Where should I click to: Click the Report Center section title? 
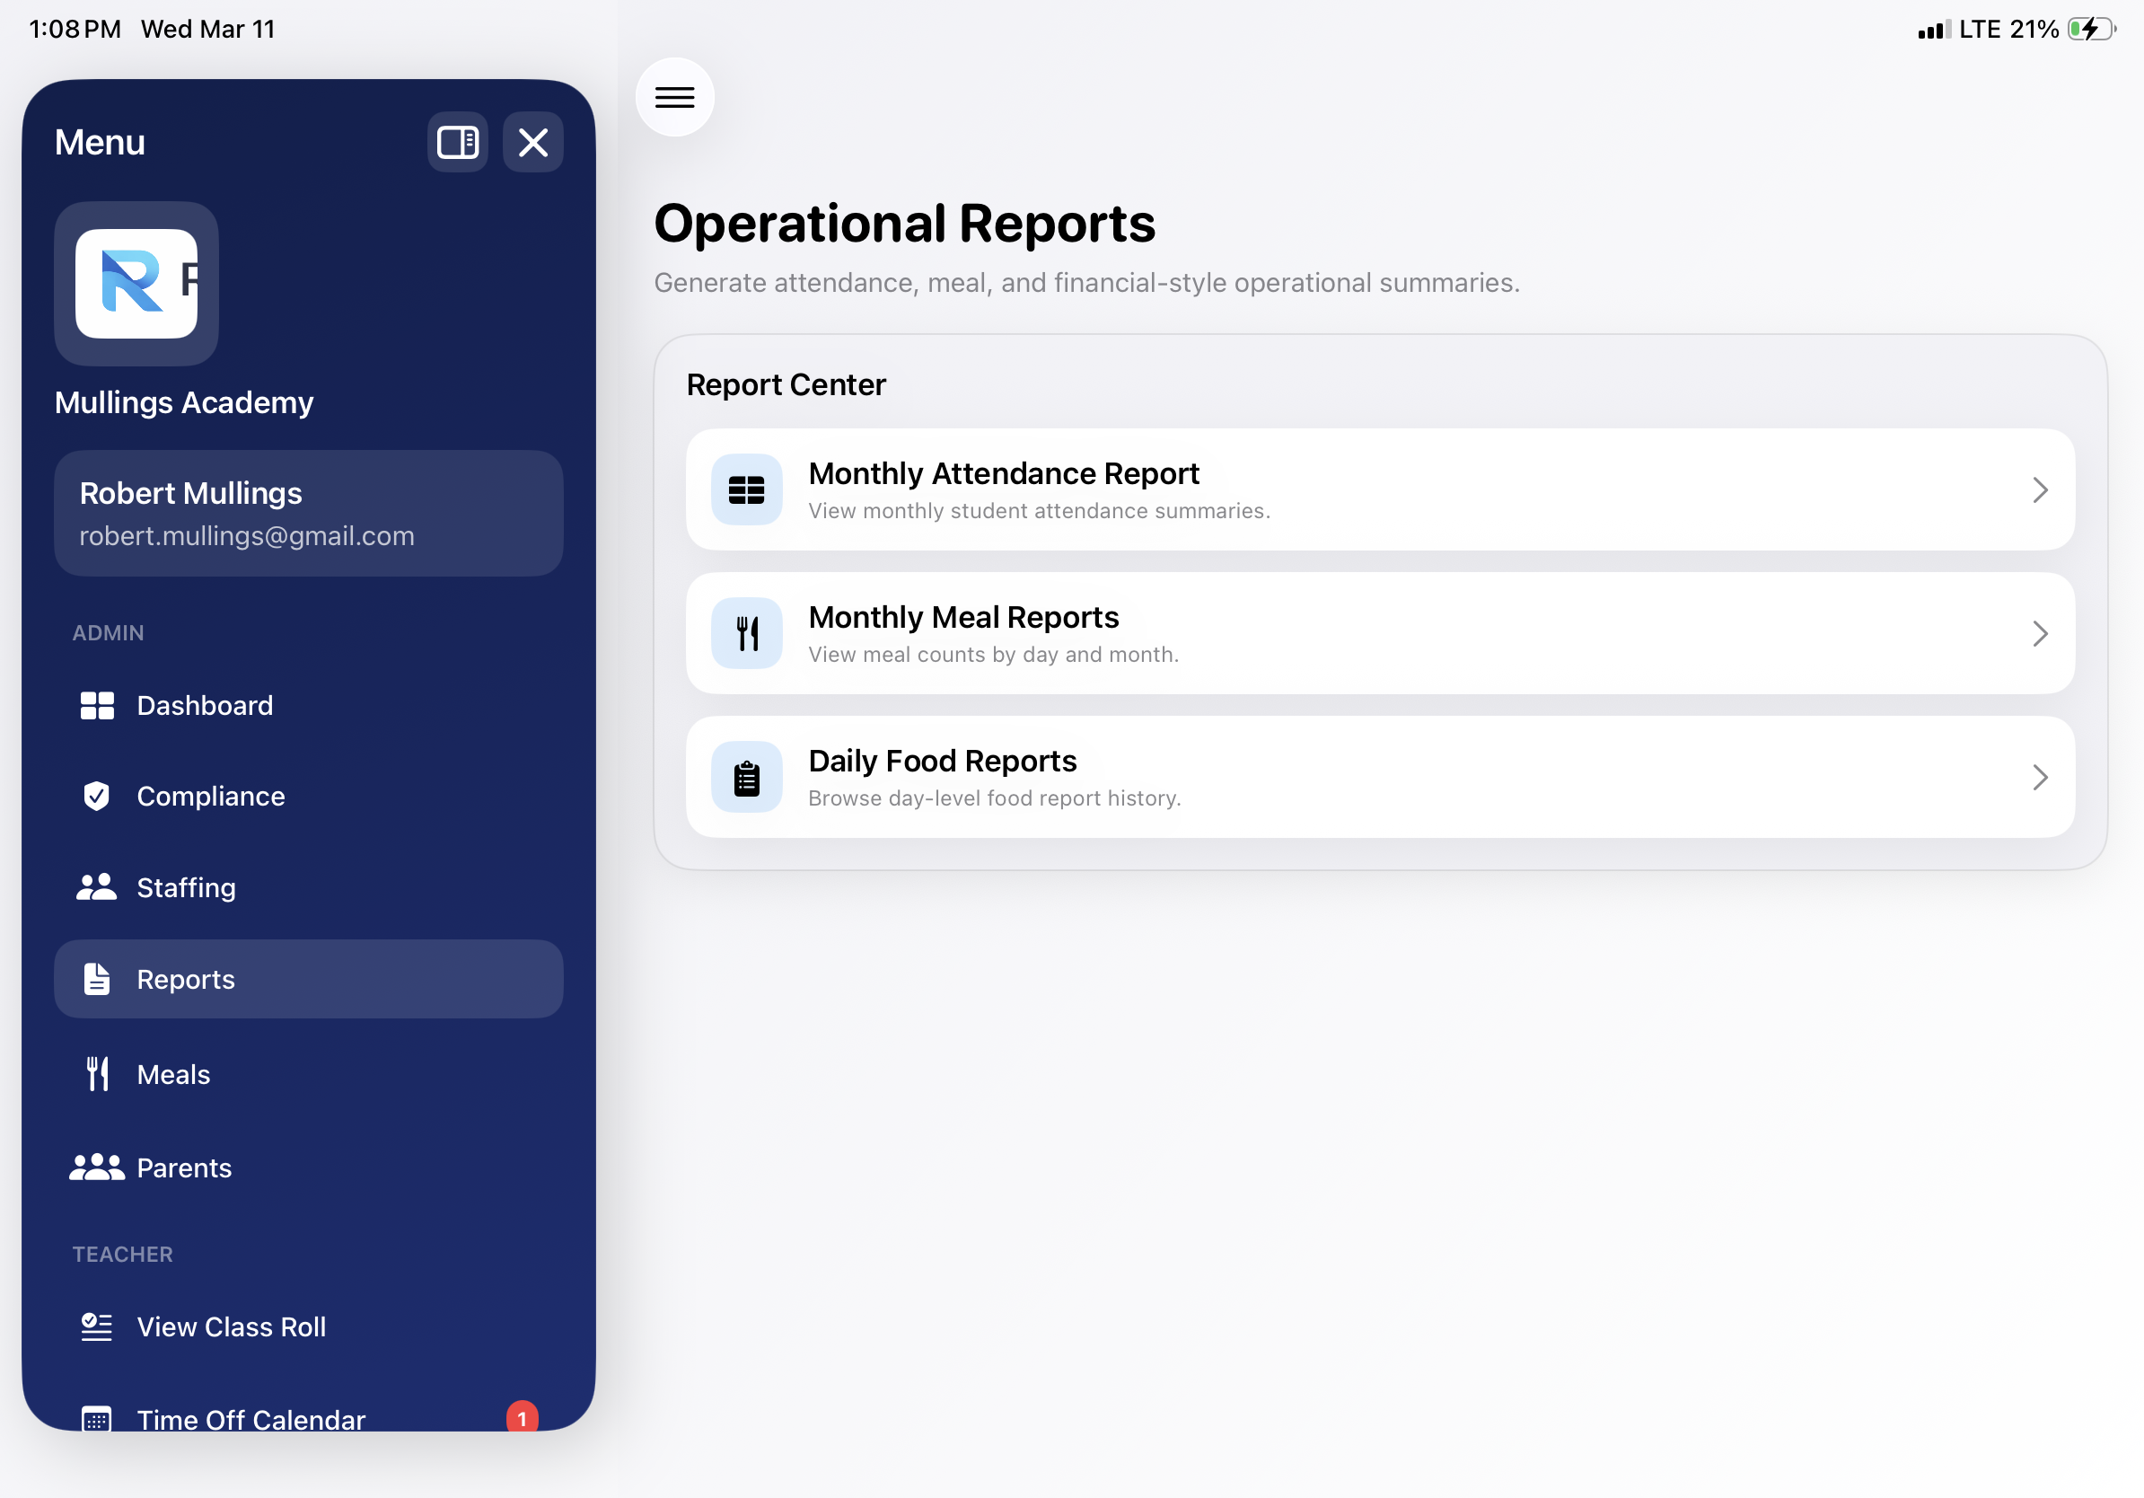(786, 384)
